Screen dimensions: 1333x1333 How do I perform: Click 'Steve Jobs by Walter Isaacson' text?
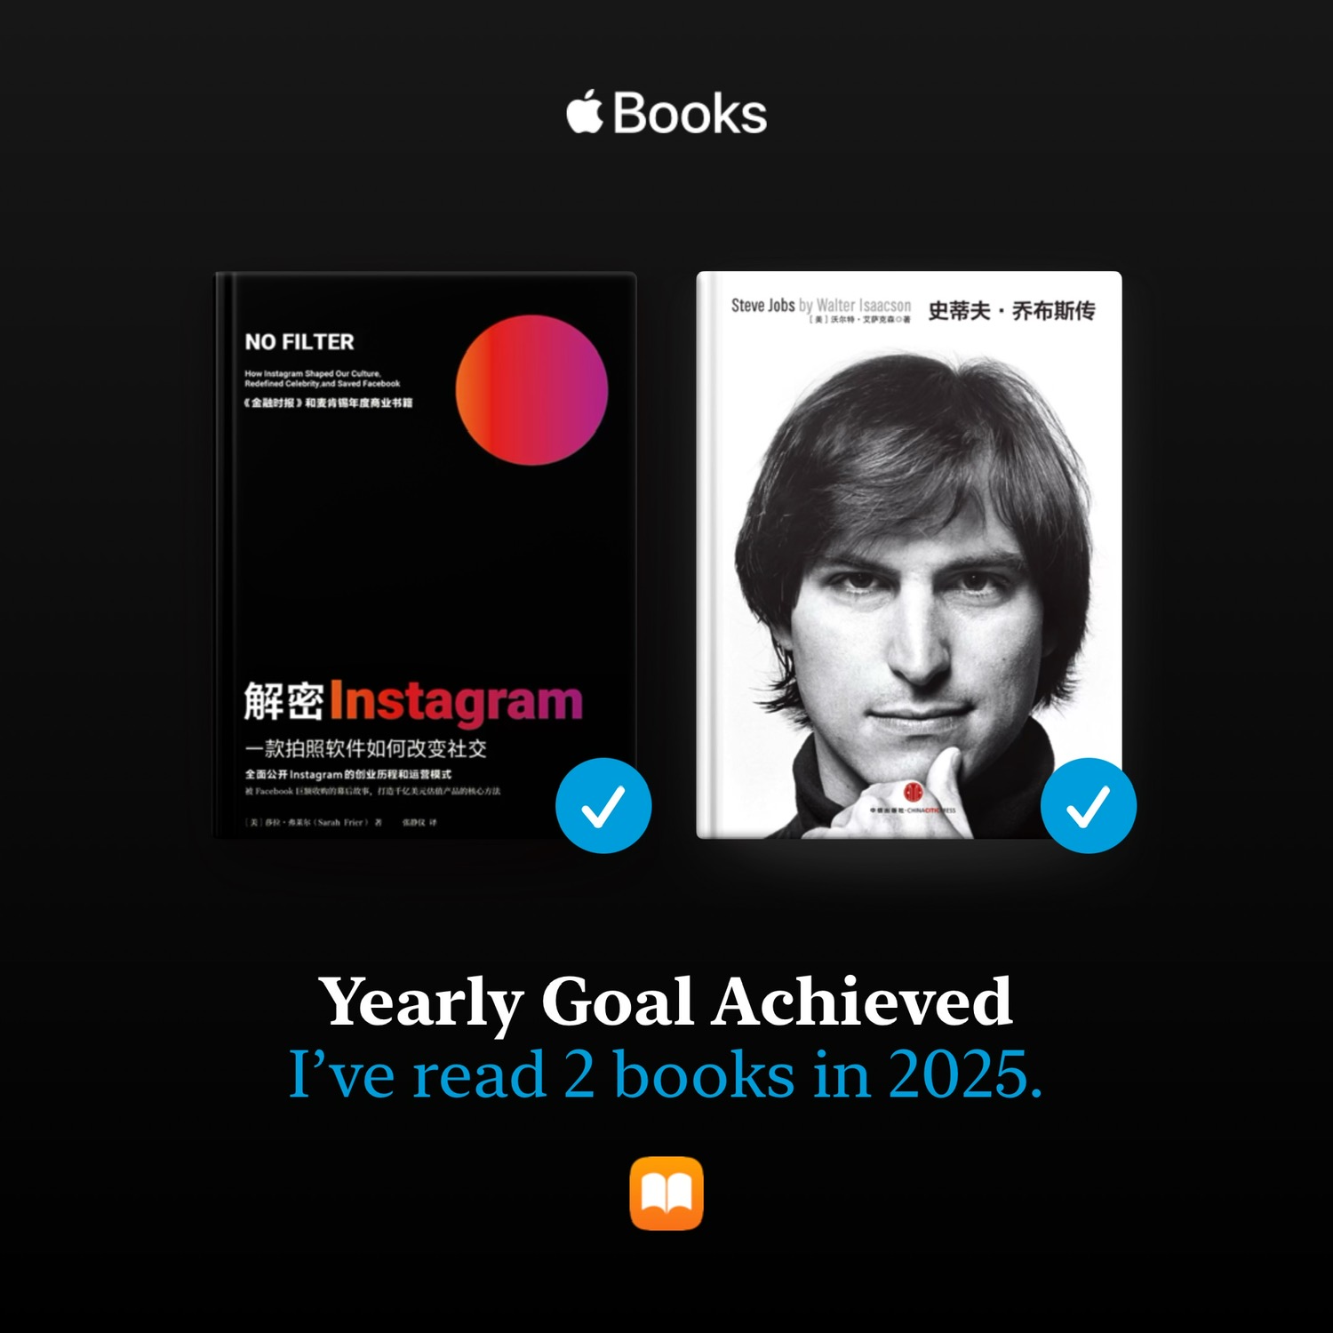click(x=821, y=305)
